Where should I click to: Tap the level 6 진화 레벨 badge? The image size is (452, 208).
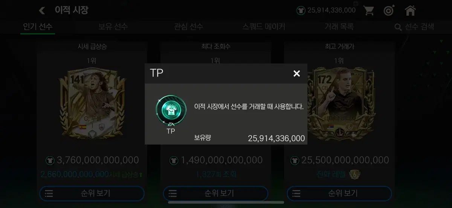(354, 174)
